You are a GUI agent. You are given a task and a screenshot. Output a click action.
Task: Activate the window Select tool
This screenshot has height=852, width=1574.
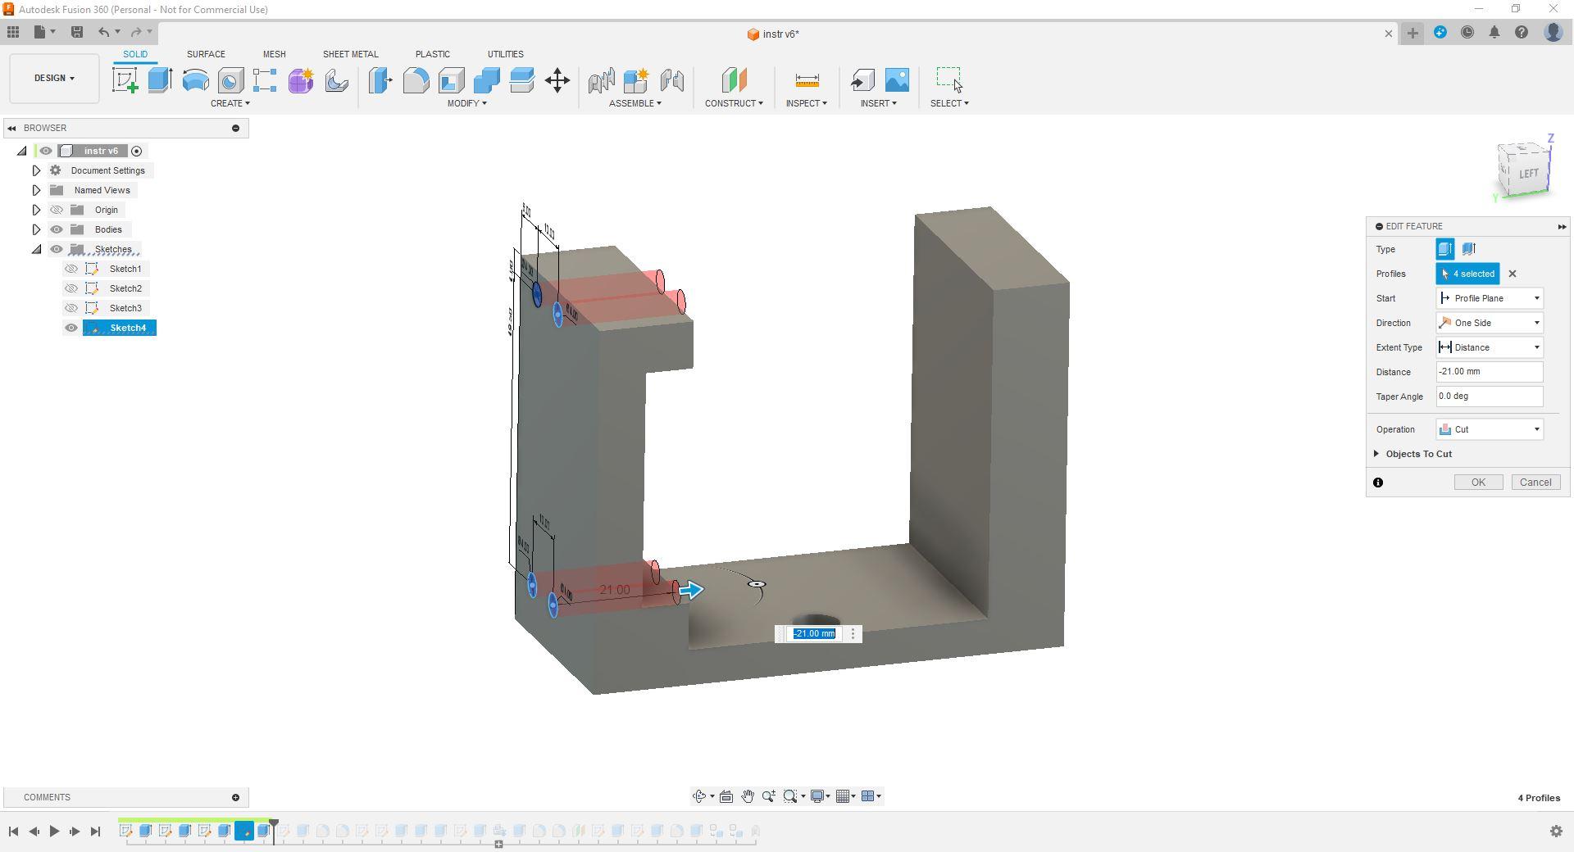click(949, 80)
